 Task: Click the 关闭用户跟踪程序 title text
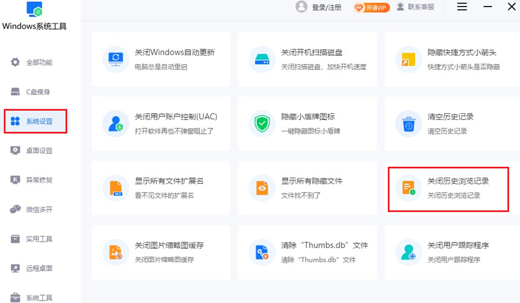click(x=458, y=245)
